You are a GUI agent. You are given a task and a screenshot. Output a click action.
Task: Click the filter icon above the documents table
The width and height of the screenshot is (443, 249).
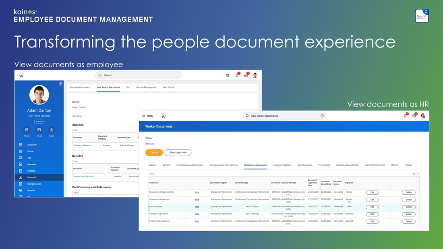tap(413, 174)
